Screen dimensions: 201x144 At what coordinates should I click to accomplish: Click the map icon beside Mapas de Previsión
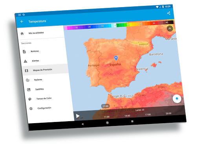[x=26, y=71]
